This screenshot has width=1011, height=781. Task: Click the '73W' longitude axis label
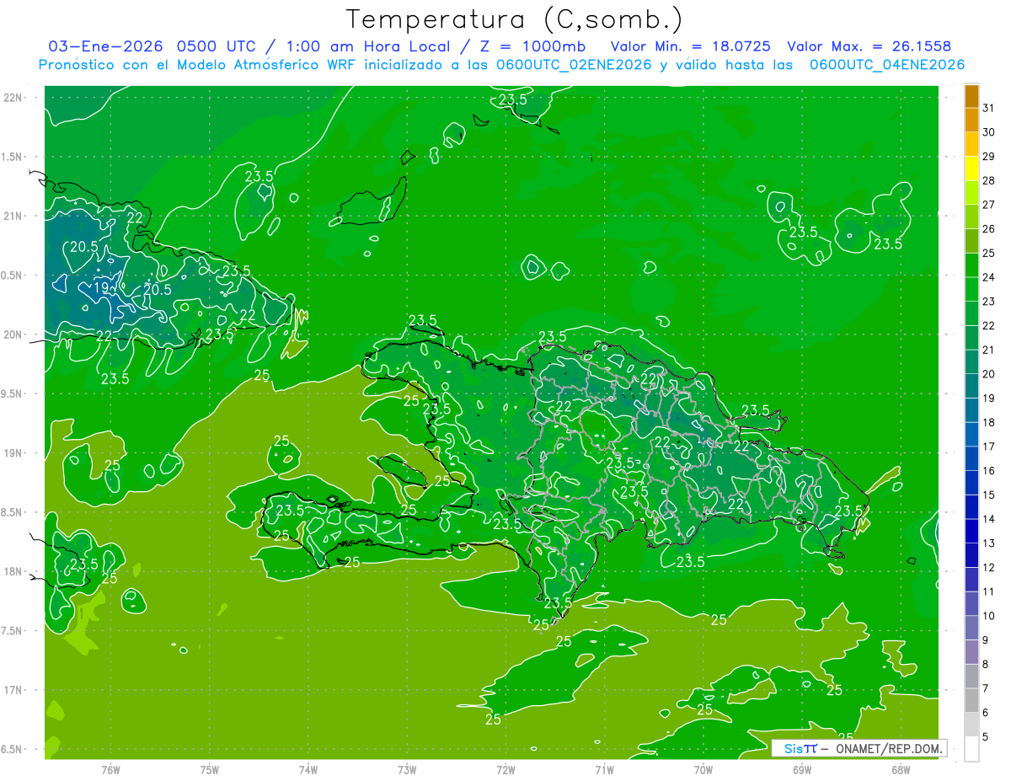click(407, 770)
